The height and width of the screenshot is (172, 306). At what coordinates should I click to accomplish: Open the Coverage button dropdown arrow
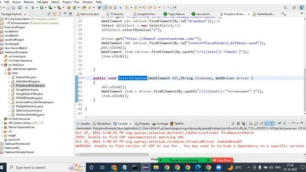[x=55, y=8]
